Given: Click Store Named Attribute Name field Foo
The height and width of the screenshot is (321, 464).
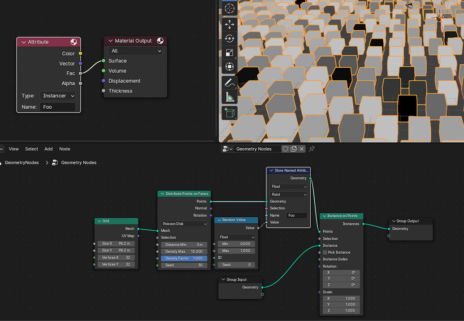Looking at the screenshot, I should click(296, 215).
